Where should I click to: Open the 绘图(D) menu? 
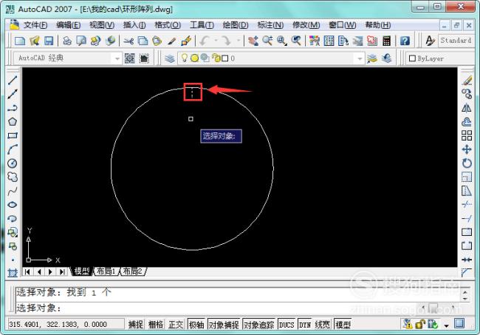coord(236,25)
